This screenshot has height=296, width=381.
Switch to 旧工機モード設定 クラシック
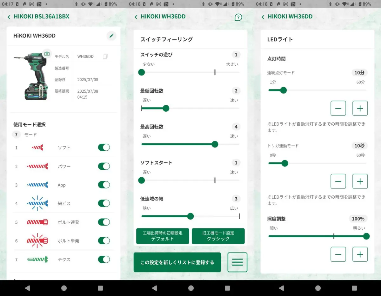(x=218, y=236)
